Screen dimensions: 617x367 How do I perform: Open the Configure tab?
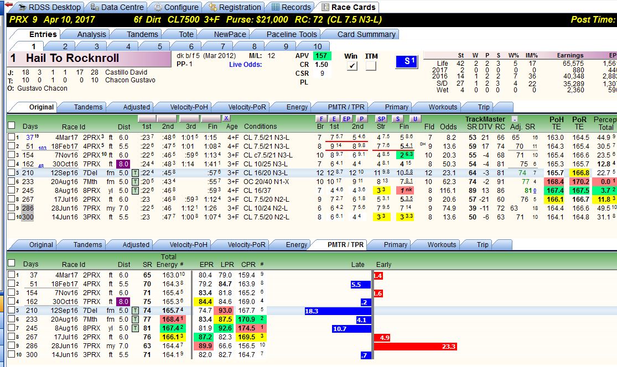coord(176,7)
